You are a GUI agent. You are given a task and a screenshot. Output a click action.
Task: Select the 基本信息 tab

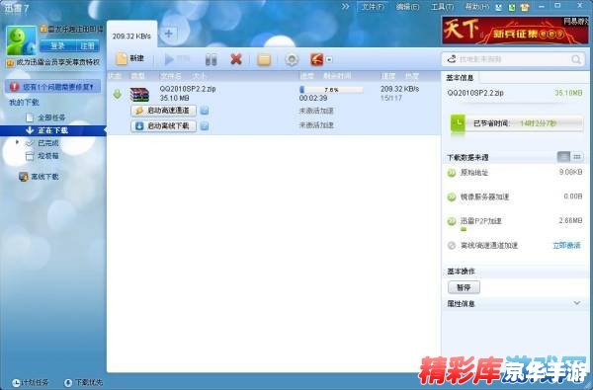click(x=460, y=78)
